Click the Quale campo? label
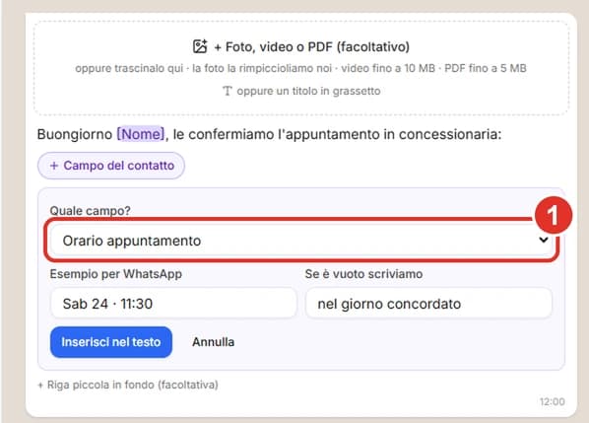The height and width of the screenshot is (423, 589). [91, 211]
